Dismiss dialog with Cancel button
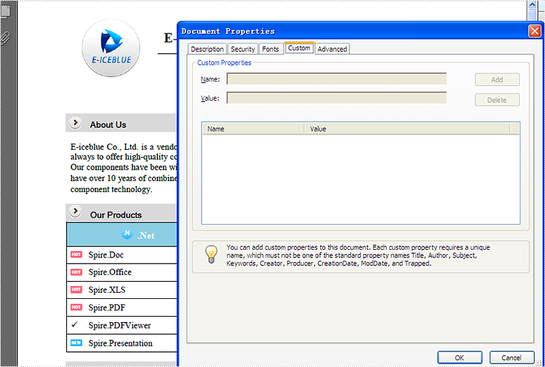Image resolution: width=545 pixels, height=367 pixels. (x=512, y=357)
